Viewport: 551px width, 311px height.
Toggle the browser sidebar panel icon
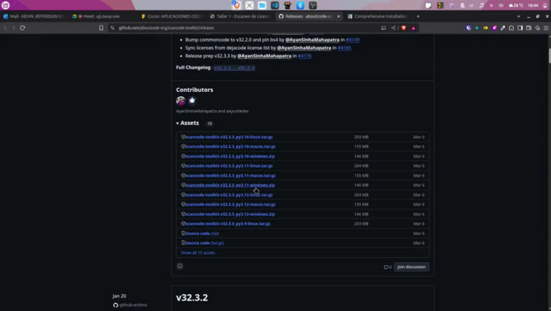tap(520, 28)
